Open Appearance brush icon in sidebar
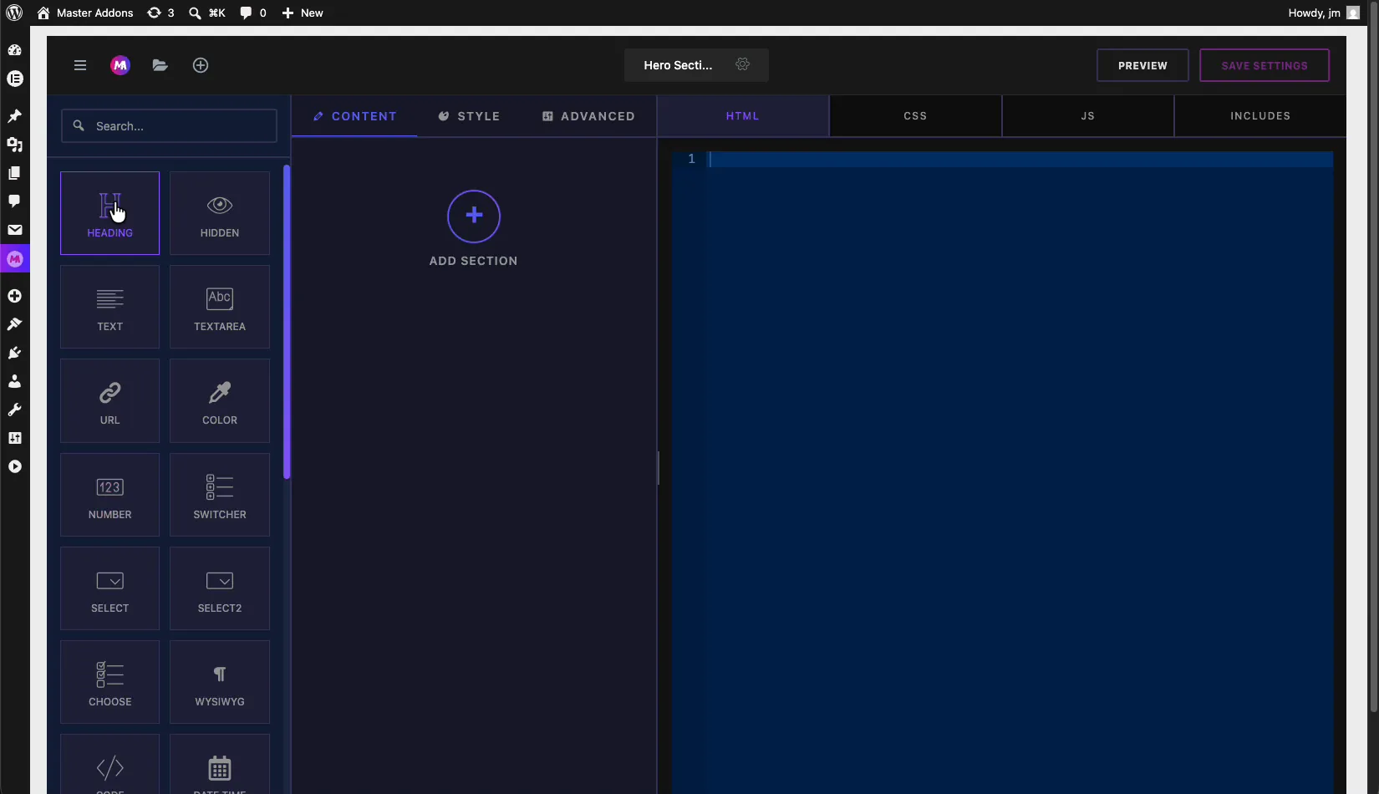This screenshot has width=1379, height=794. click(14, 324)
